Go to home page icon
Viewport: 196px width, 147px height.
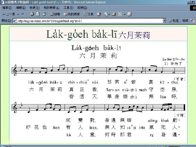(44, 14)
